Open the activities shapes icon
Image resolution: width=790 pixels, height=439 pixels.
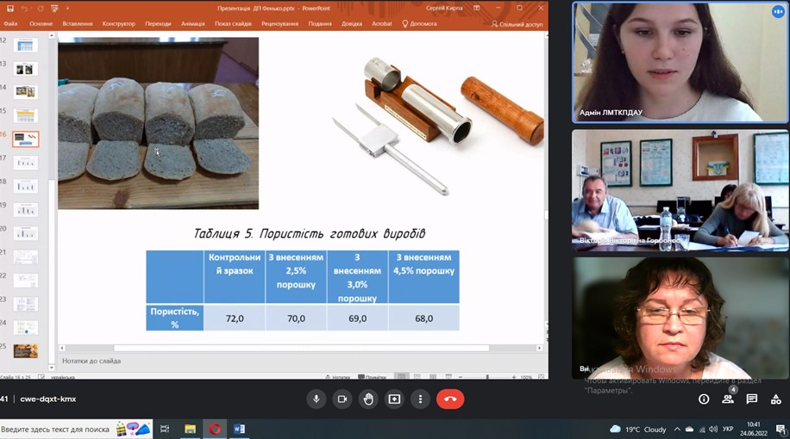pos(776,399)
